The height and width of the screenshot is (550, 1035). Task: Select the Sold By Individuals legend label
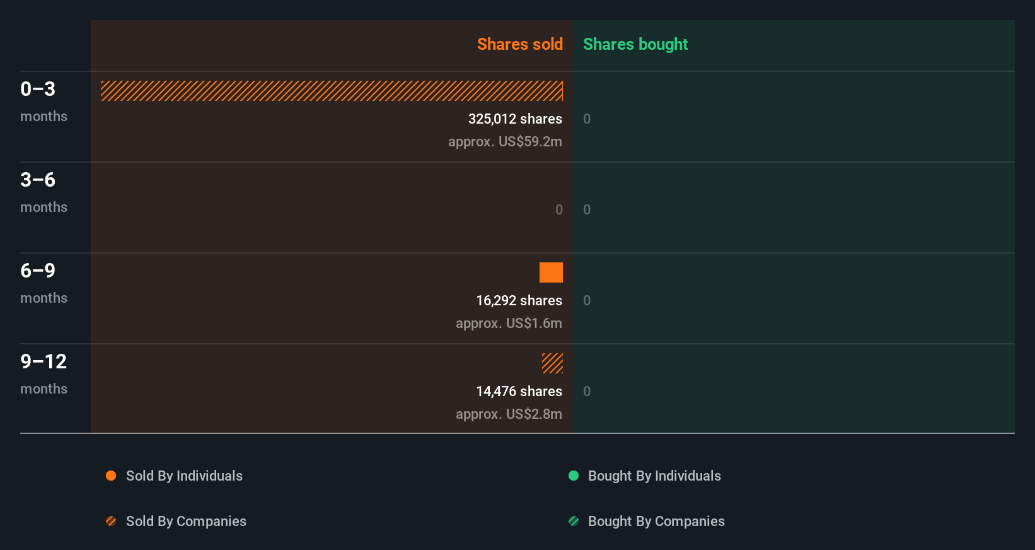pyautogui.click(x=184, y=476)
